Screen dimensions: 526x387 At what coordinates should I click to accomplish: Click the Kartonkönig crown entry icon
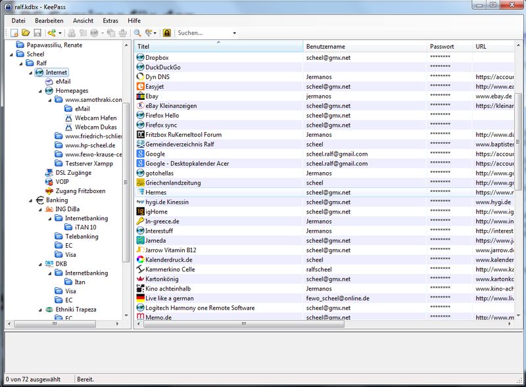[x=141, y=279]
